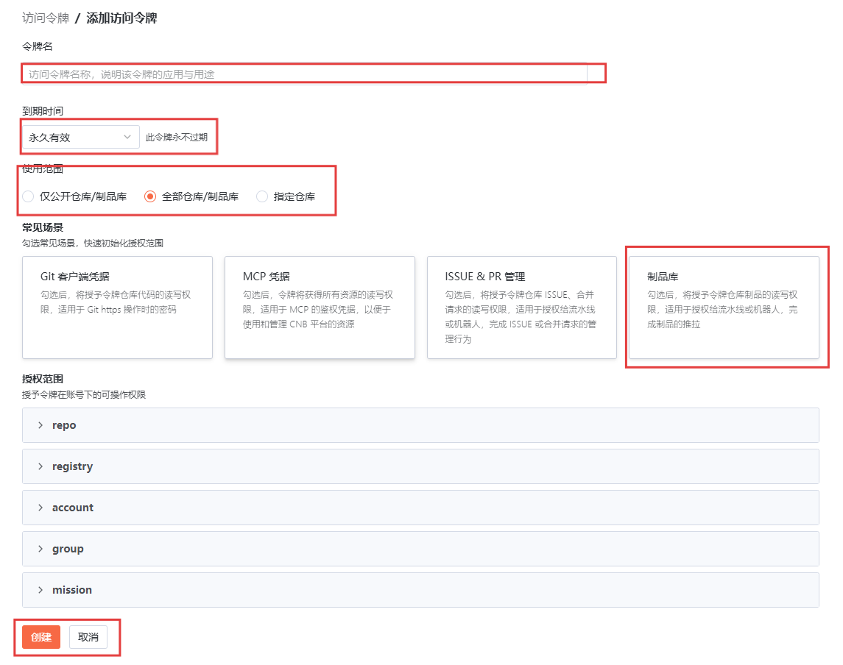Go back via 访问令牌 breadcrumb link

[46, 18]
